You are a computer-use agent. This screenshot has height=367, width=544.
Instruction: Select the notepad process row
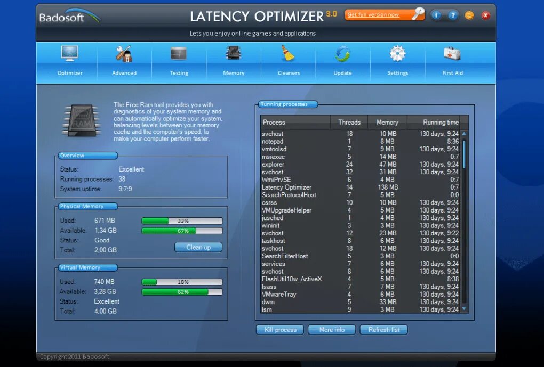pos(360,141)
